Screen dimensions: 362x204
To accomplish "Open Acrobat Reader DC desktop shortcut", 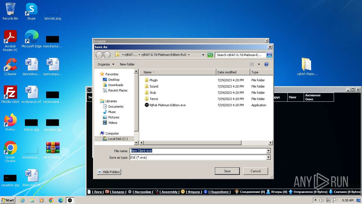I will tap(10, 41).
